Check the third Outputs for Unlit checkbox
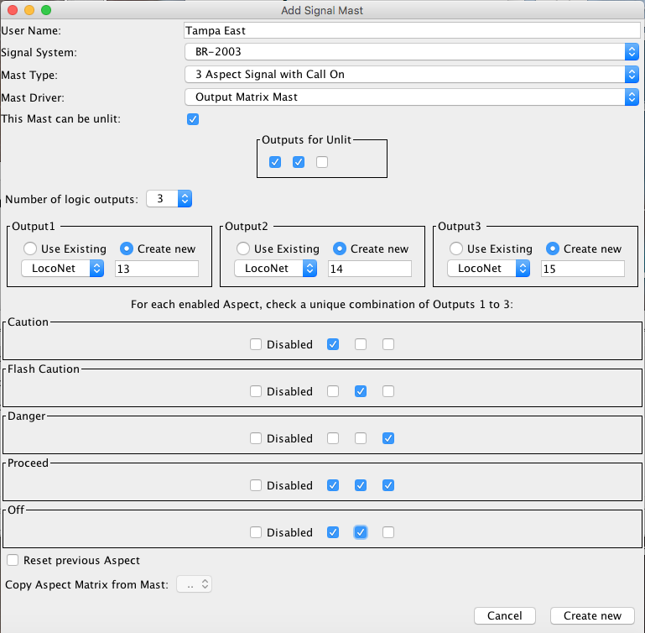 [x=322, y=162]
